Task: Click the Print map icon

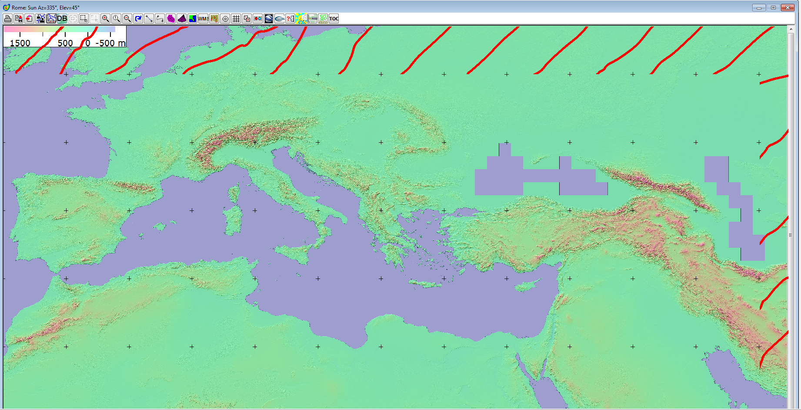Action: (8, 19)
